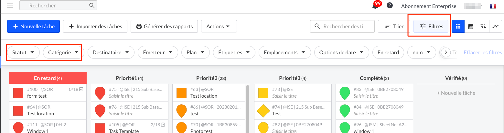
Task: Toggle the Filtres panel button
Action: 431,26
